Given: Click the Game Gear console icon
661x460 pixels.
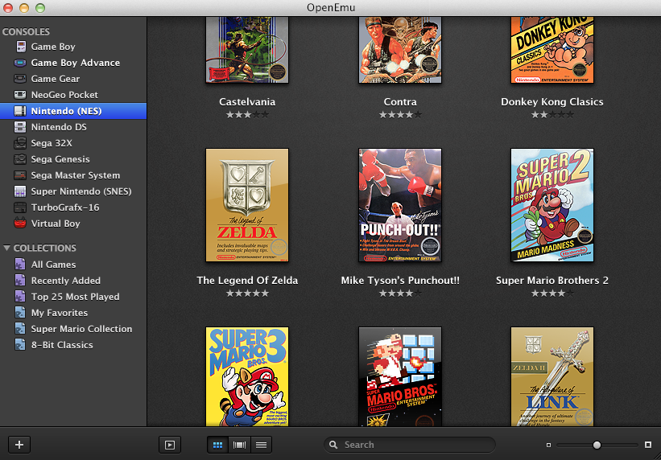Looking at the screenshot, I should click(20, 79).
